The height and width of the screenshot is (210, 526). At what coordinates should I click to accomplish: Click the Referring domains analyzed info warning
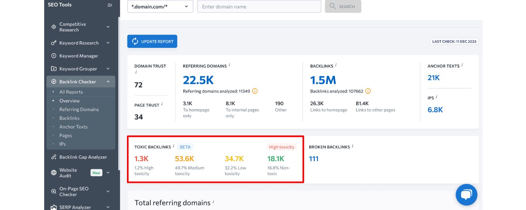[255, 91]
